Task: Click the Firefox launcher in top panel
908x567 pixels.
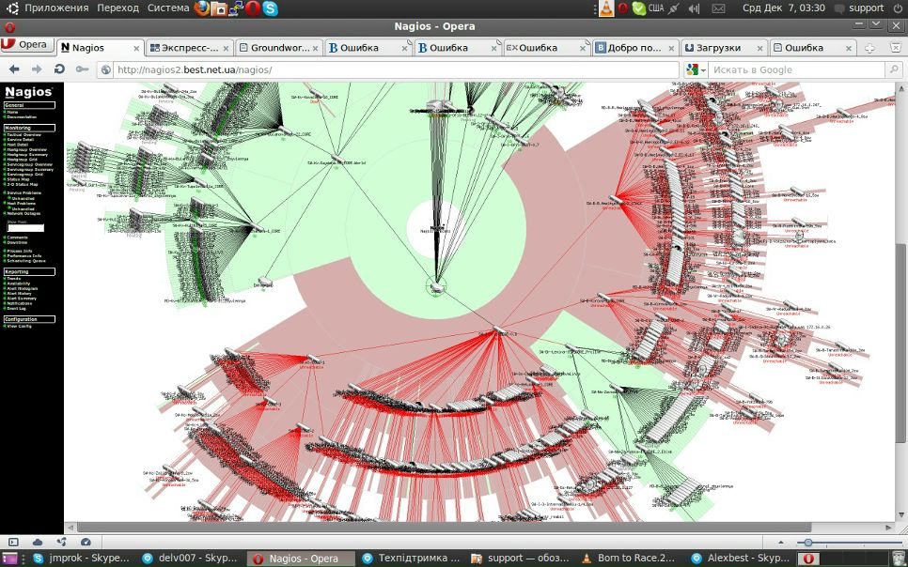Action: click(x=202, y=8)
